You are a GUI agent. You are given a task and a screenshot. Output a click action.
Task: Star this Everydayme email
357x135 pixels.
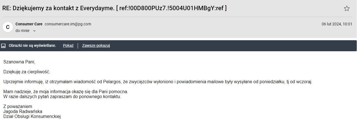(346, 9)
